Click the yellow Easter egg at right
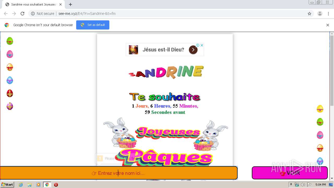The width and height of the screenshot is (334, 188). tap(320, 109)
